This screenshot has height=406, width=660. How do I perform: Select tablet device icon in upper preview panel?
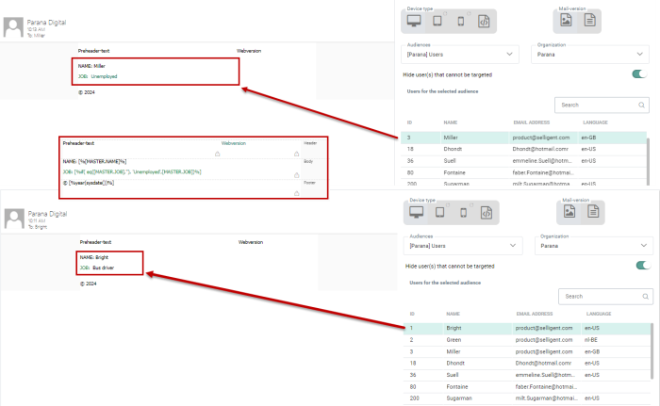(437, 21)
